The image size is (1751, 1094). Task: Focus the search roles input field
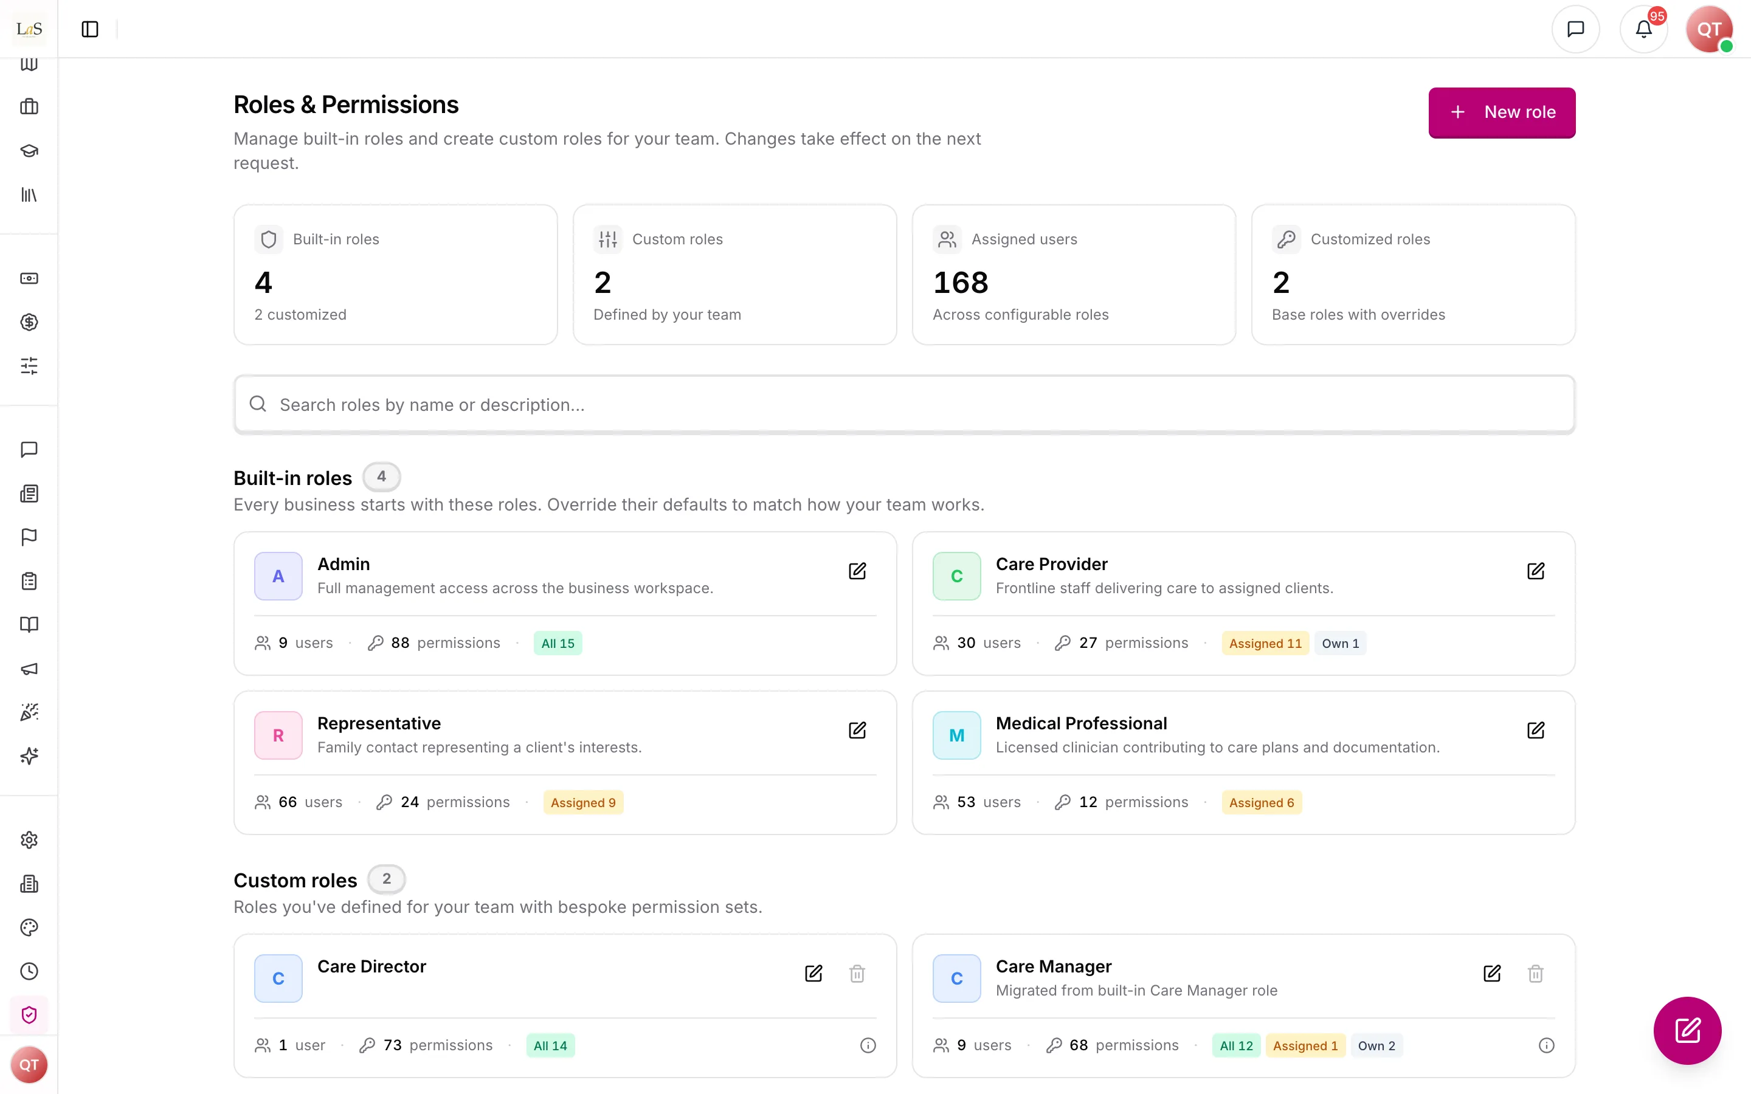click(x=903, y=404)
